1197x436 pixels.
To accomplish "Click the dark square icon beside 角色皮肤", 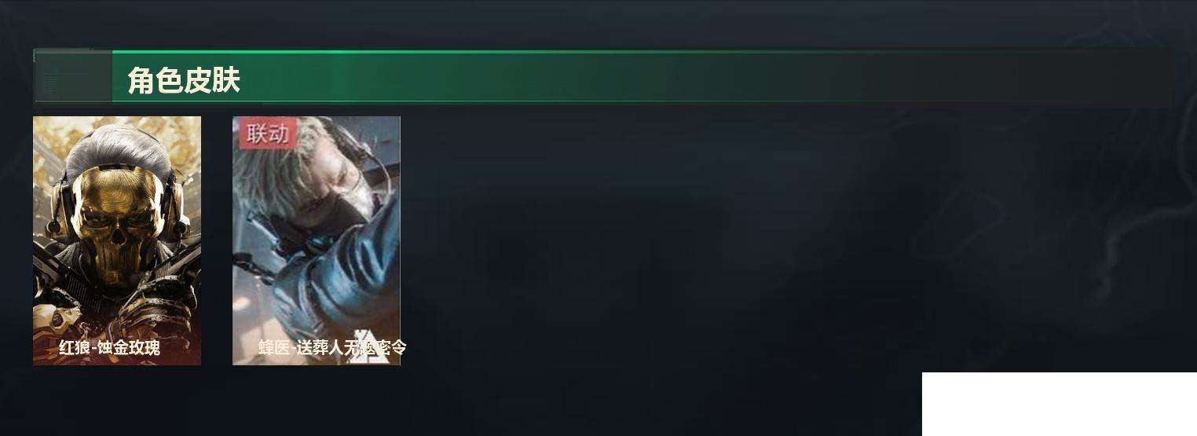I will point(72,76).
